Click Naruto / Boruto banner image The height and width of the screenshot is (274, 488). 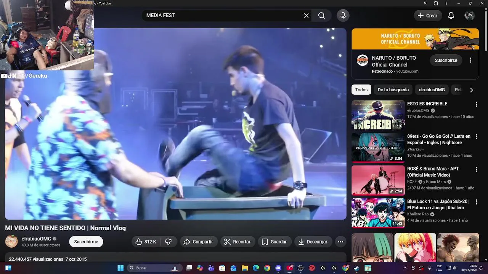click(415, 39)
